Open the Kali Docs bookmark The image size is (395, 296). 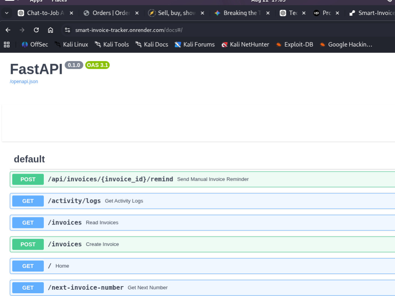[152, 45]
